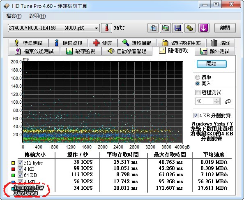This screenshot has width=244, height=200.
Task: Switch to 檔案效能測試 tab
Action: pos(34,51)
